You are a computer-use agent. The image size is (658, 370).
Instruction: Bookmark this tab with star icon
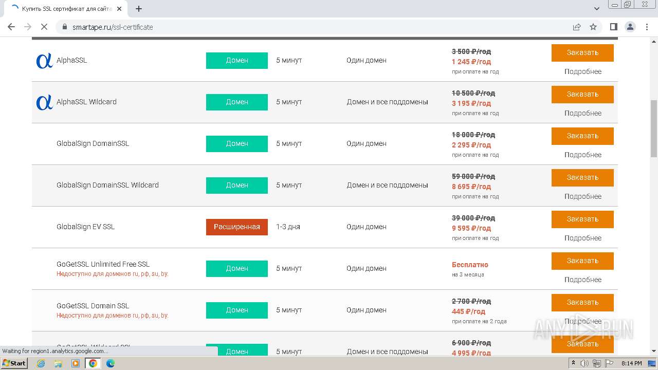tap(593, 27)
